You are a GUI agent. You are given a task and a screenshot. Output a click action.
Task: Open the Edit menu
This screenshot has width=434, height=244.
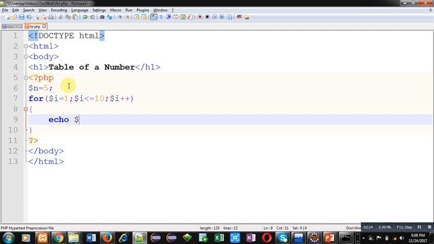click(x=15, y=10)
